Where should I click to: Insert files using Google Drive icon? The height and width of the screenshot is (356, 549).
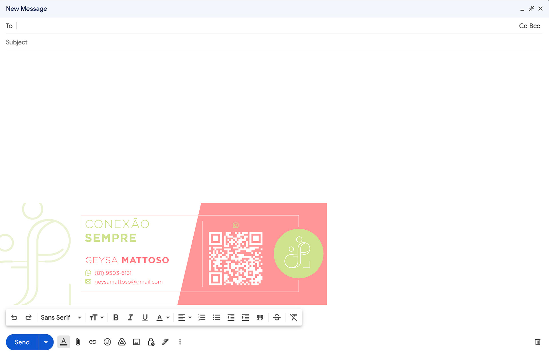(x=122, y=342)
